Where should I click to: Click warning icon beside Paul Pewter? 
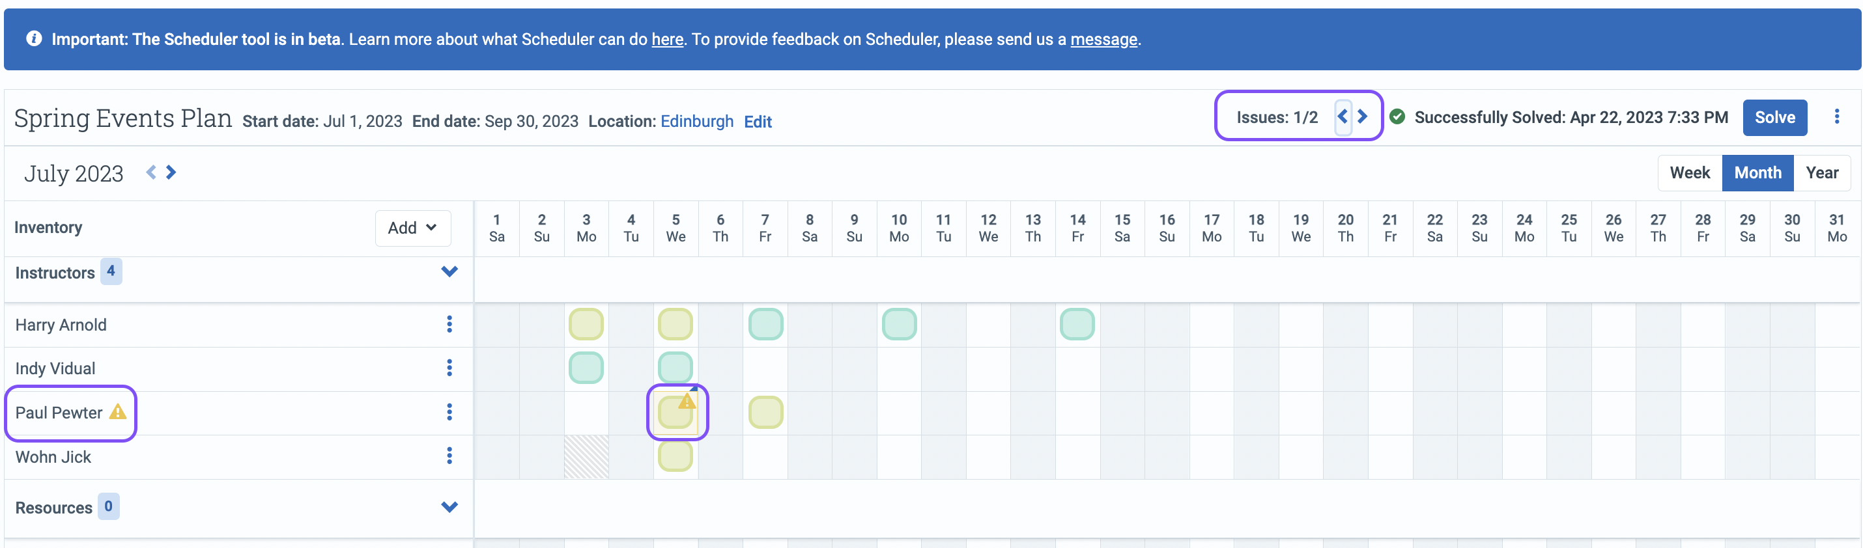point(117,413)
